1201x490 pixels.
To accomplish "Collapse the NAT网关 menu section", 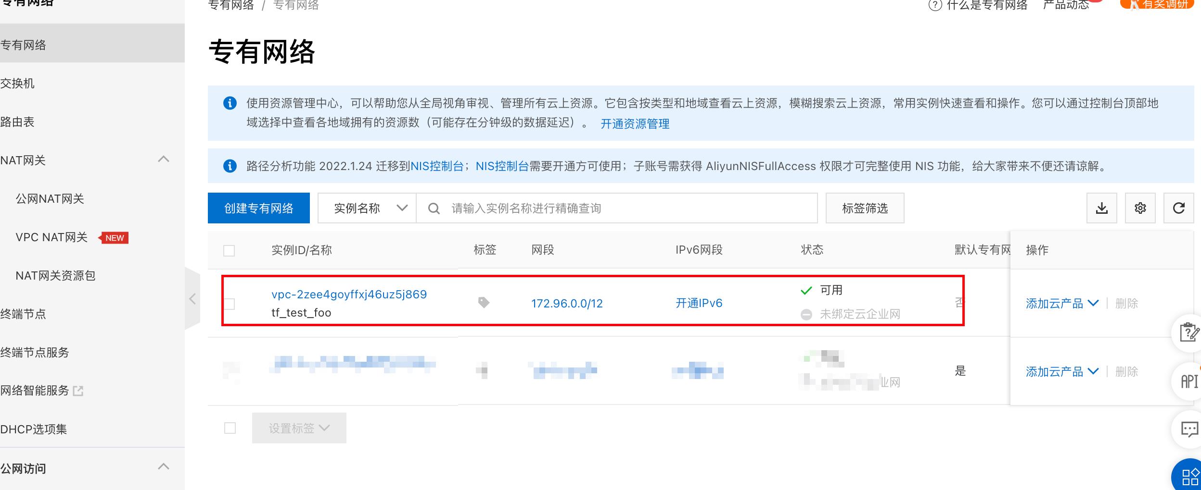I will click(x=164, y=159).
